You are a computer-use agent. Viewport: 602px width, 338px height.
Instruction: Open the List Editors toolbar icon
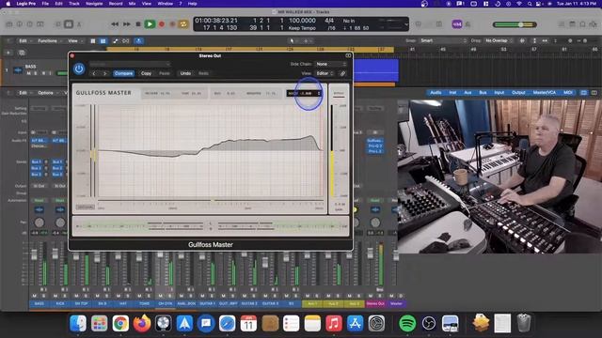(x=562, y=24)
